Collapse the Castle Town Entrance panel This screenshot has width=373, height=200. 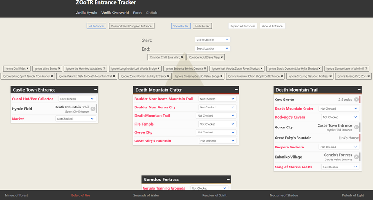(96, 89)
